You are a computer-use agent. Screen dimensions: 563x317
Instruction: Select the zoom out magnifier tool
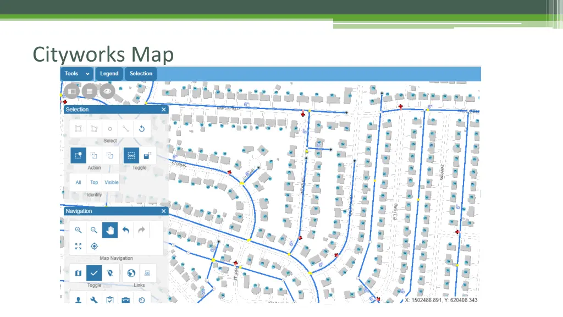94,230
